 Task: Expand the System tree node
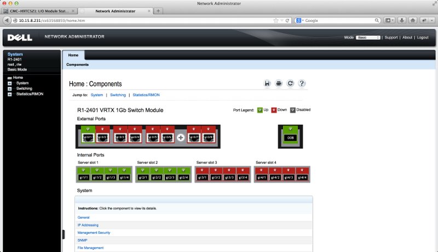[x=10, y=83]
